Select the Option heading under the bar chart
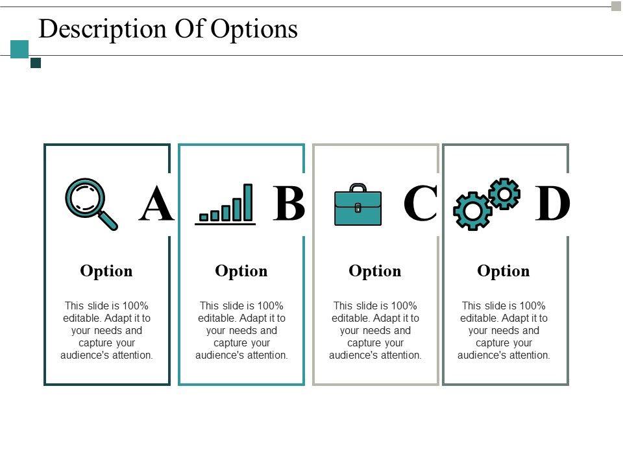This screenshot has width=623, height=467. coord(241,271)
